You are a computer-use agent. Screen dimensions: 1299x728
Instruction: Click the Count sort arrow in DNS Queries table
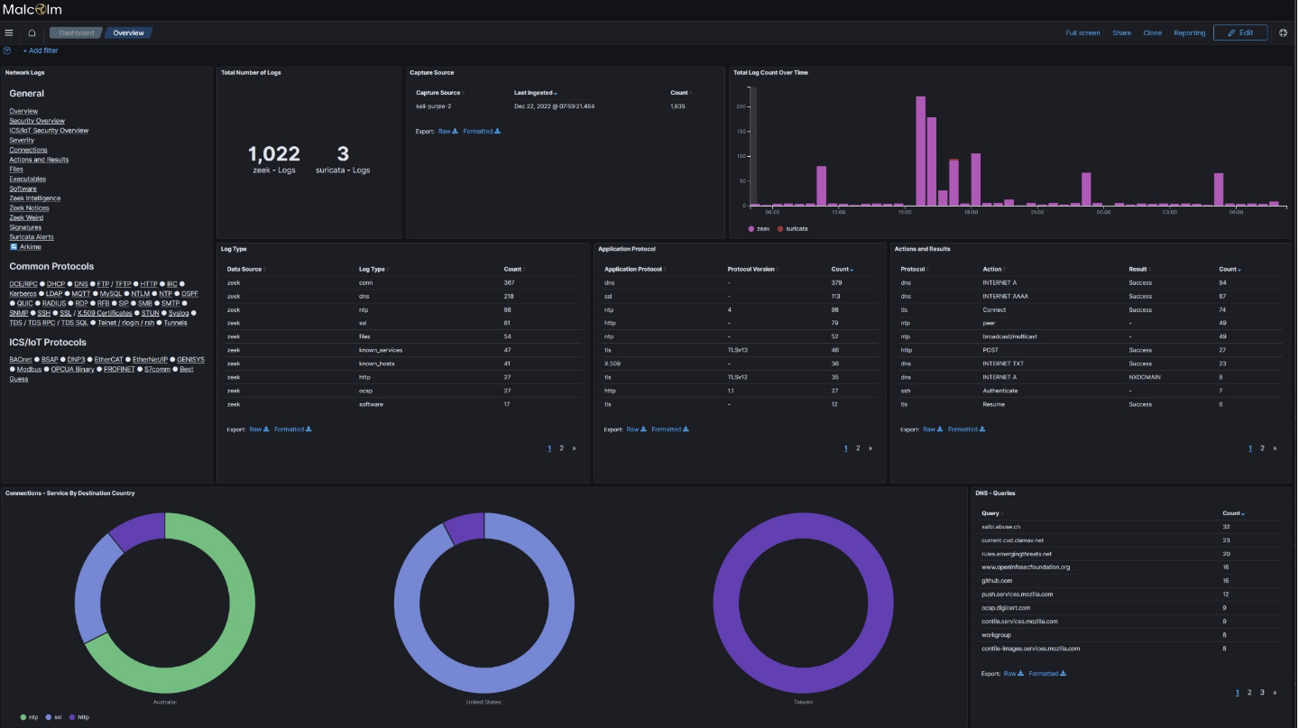(x=1241, y=511)
